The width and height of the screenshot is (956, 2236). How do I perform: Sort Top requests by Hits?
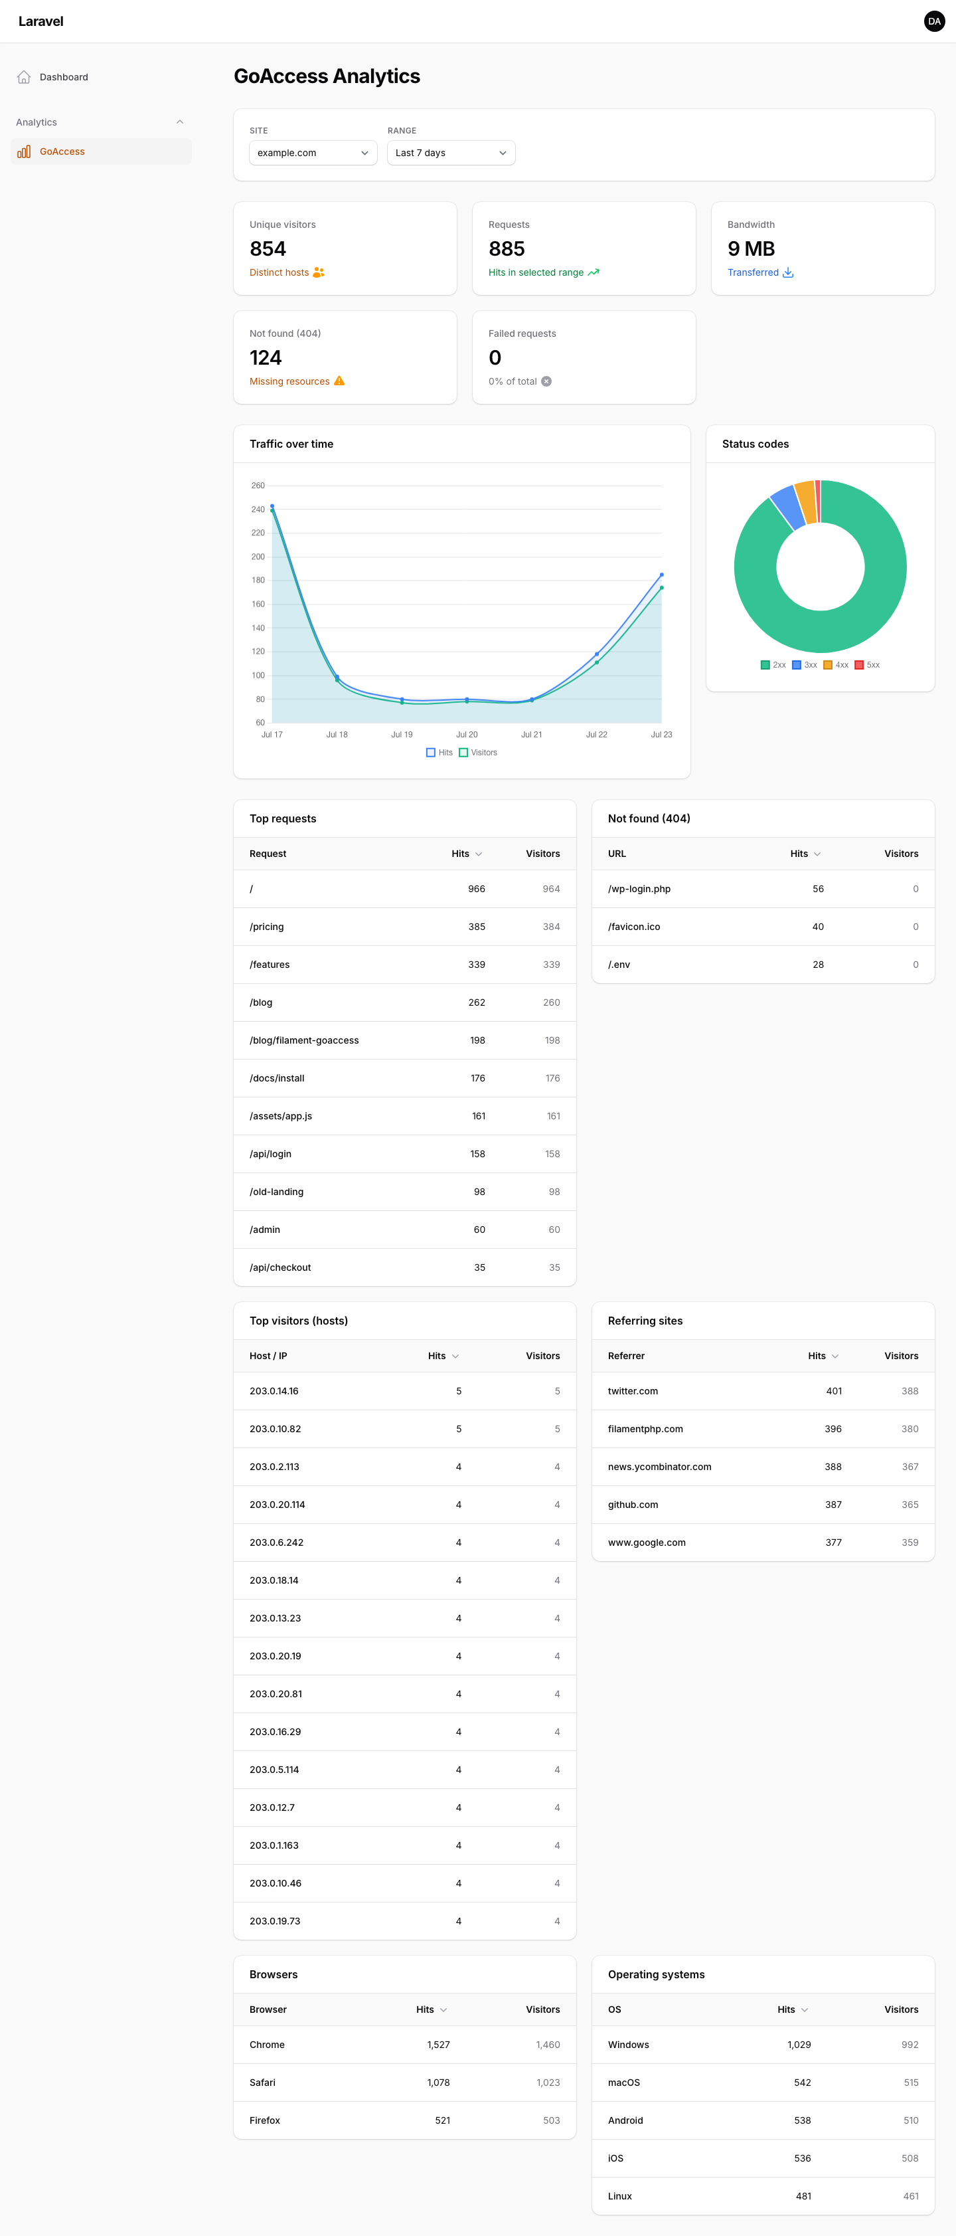[467, 854]
